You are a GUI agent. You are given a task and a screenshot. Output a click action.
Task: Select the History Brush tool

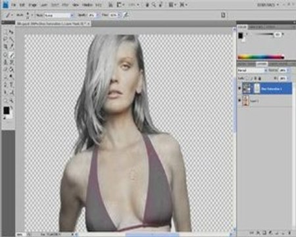11,62
